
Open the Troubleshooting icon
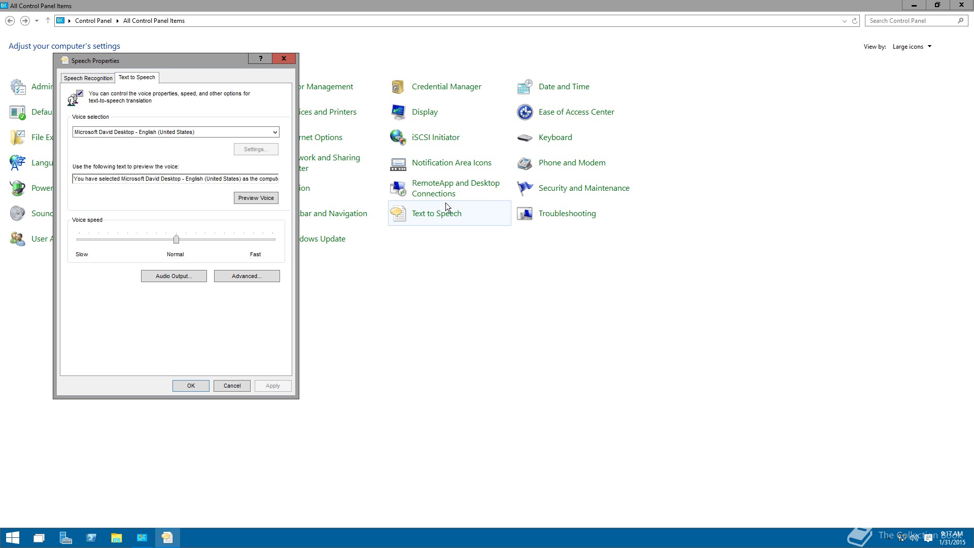tap(525, 214)
